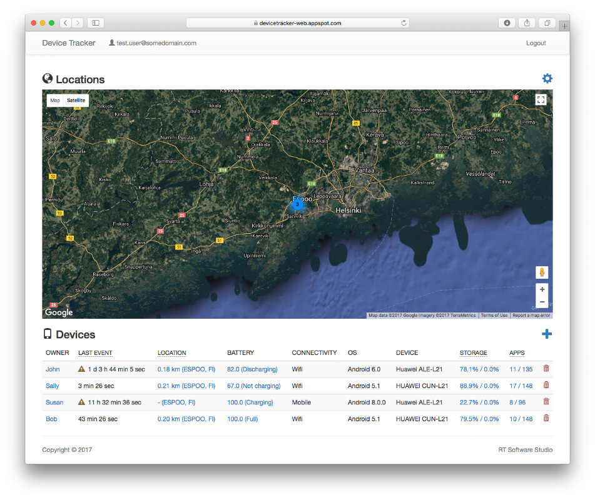595x500 pixels.
Task: Click the blue plus icon to add device
Action: 547,334
